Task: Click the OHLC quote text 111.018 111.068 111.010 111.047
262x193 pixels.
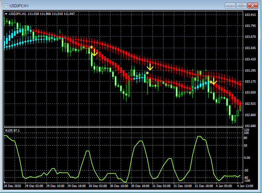Action: click(51, 14)
